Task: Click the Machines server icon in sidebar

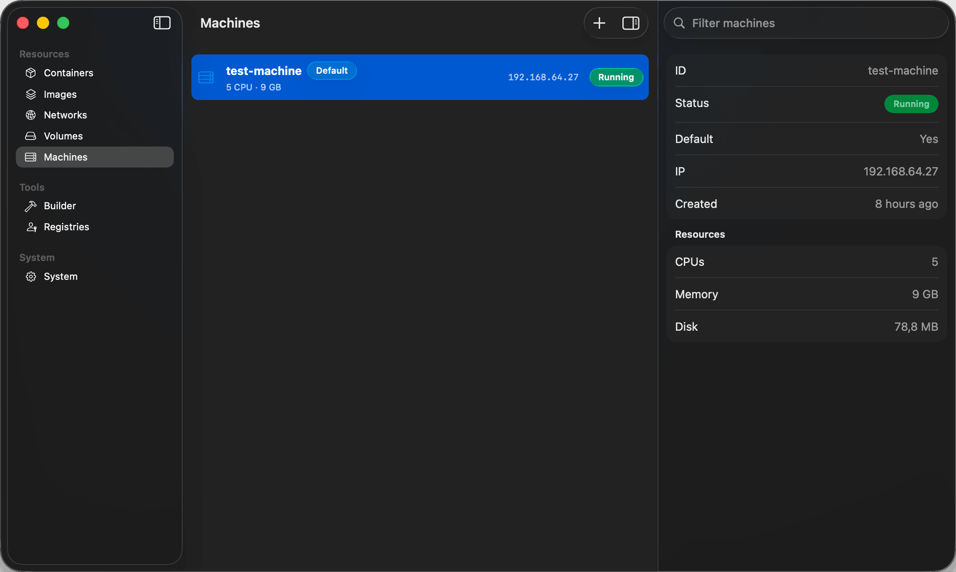Action: 31,157
